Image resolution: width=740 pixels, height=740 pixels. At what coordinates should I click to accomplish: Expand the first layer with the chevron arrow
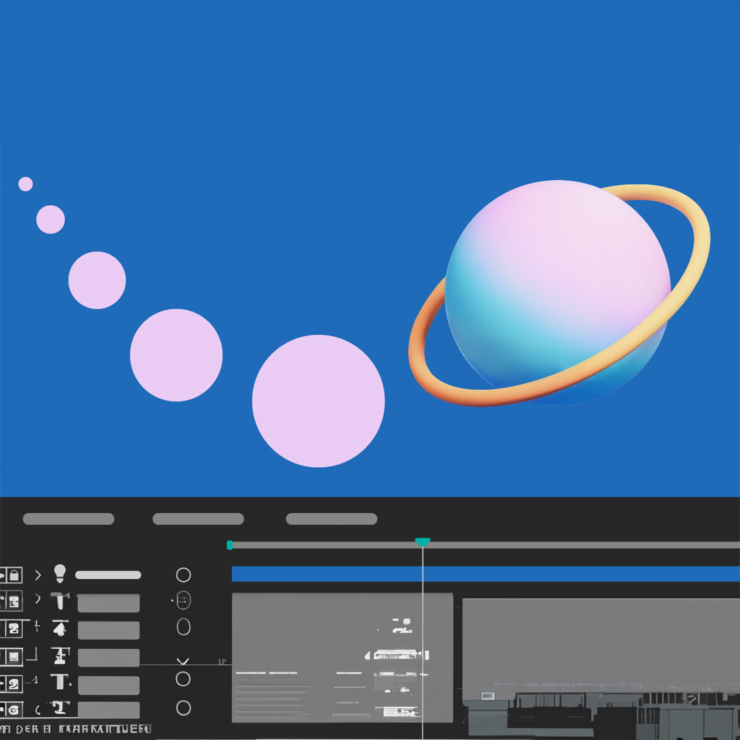tap(38, 575)
